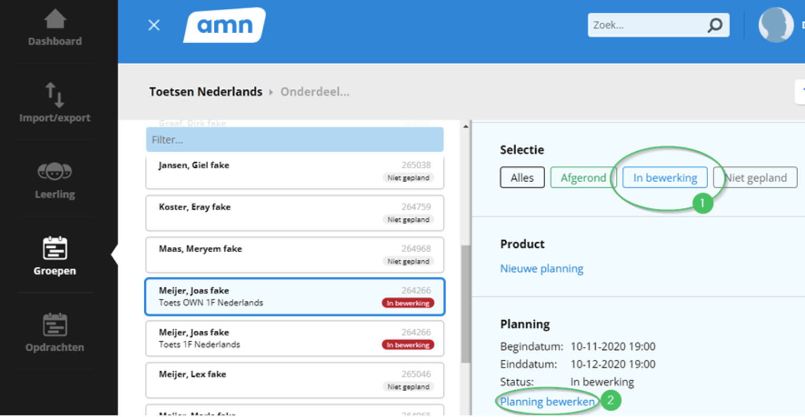
Task: Select the Groepen calendar icon
Action: tap(55, 249)
